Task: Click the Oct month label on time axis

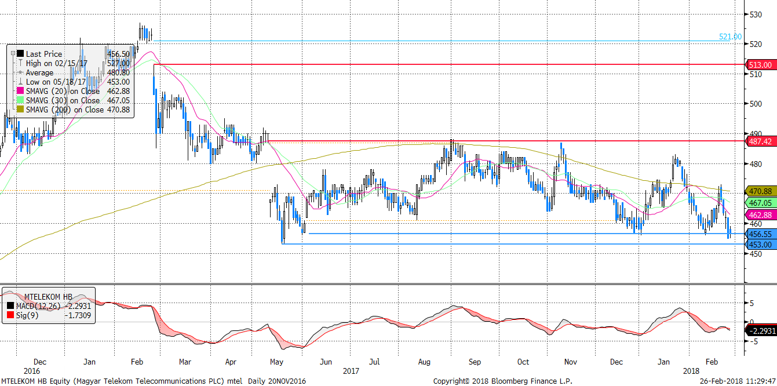Action: pyautogui.click(x=523, y=362)
